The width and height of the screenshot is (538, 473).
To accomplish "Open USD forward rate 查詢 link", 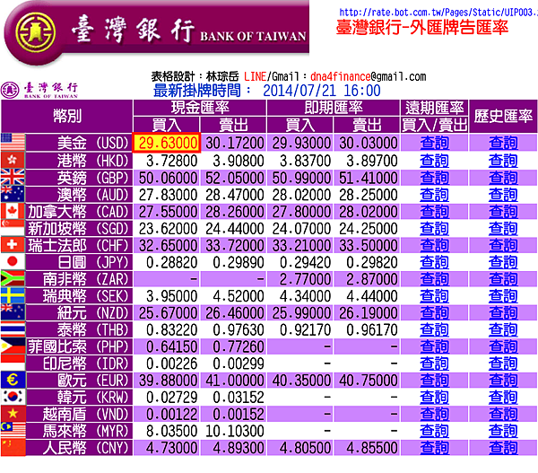I will coord(434,143).
